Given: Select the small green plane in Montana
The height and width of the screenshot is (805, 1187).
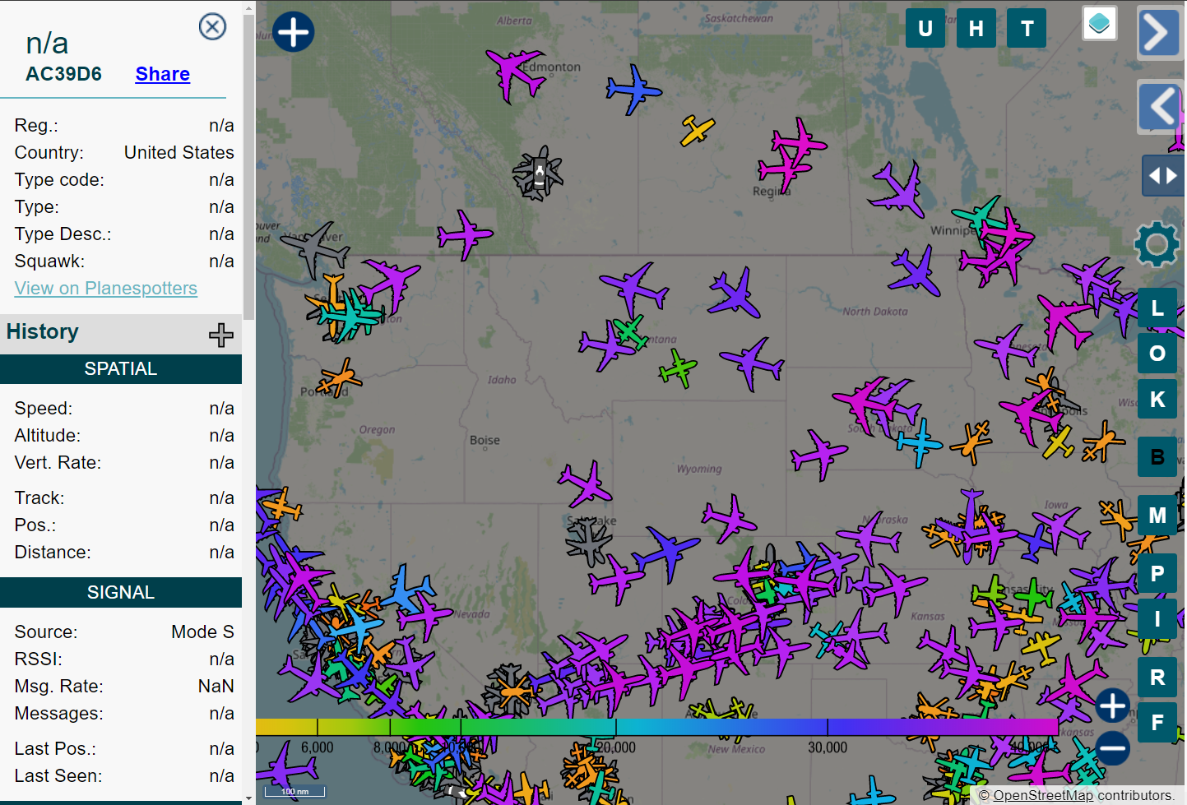Looking at the screenshot, I should pyautogui.click(x=679, y=368).
